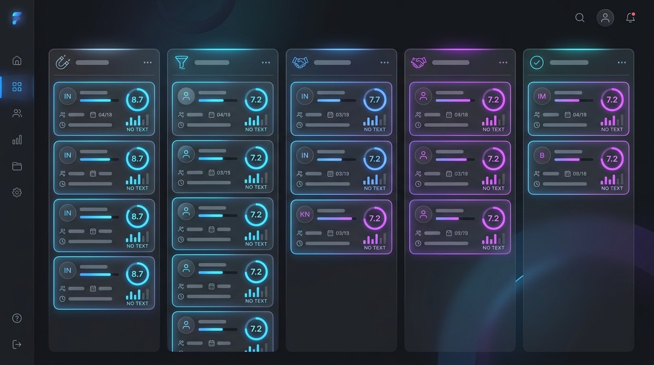Open the contacts people icon in sidebar
This screenshot has height=365, width=654.
click(x=17, y=113)
